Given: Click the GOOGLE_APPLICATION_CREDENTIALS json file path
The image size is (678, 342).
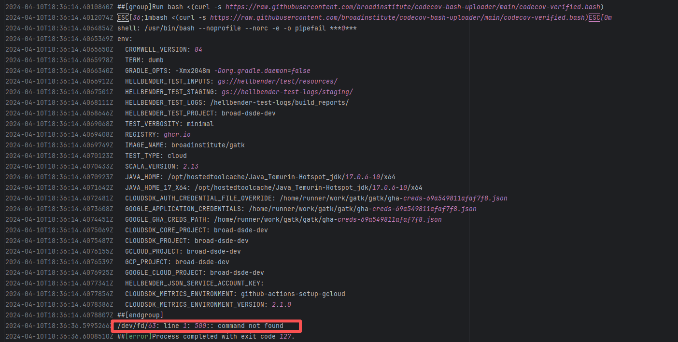Looking at the screenshot, I should point(362,209).
